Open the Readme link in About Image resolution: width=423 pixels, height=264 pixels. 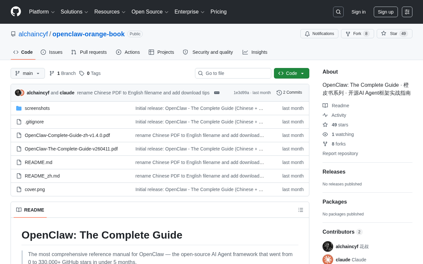pyautogui.click(x=336, y=106)
